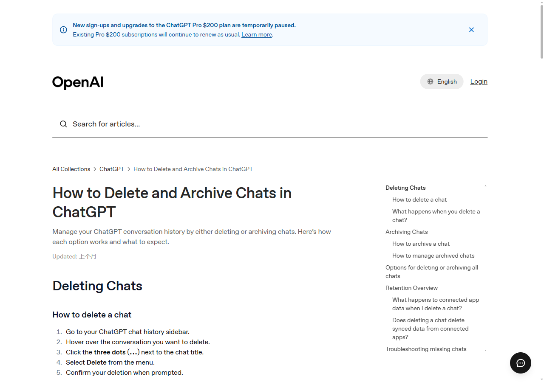Jump to Troubleshooting missing chats

tap(426, 349)
